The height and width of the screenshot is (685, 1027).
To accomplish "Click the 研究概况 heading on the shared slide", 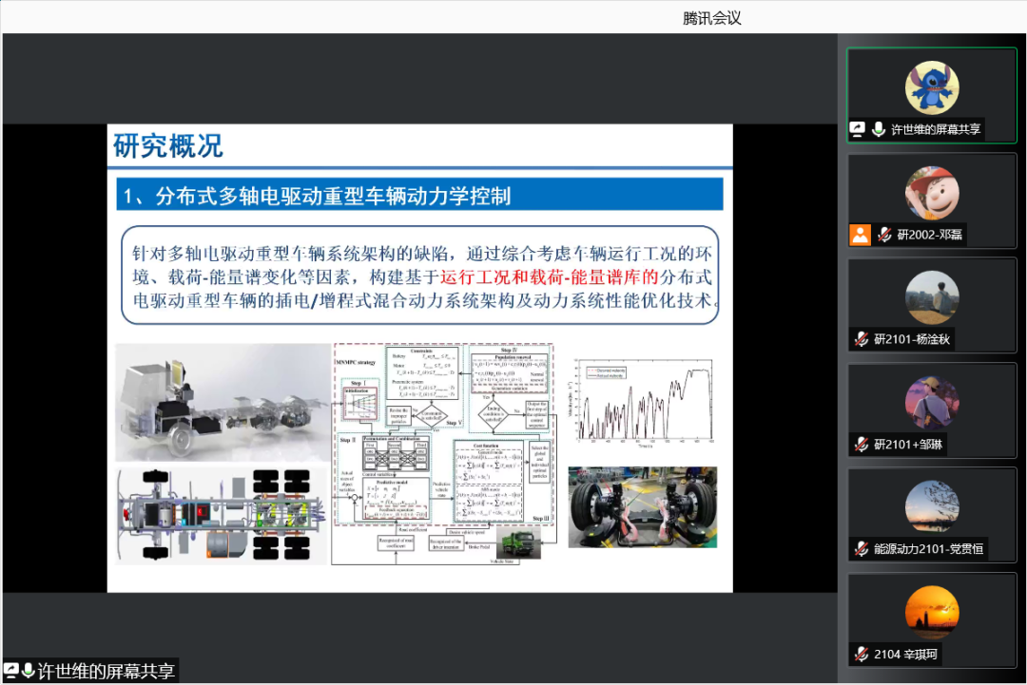I will [x=168, y=145].
